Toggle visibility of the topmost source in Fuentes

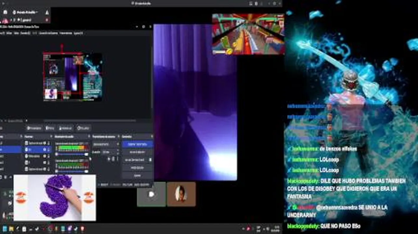(x=45, y=143)
